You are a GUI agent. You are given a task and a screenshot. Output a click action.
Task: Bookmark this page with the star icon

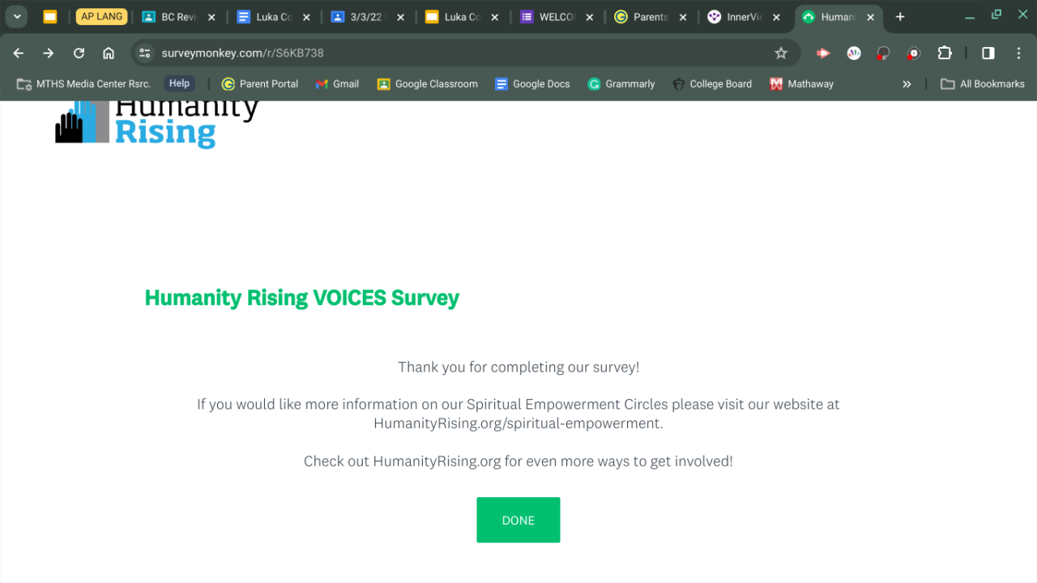coord(781,53)
